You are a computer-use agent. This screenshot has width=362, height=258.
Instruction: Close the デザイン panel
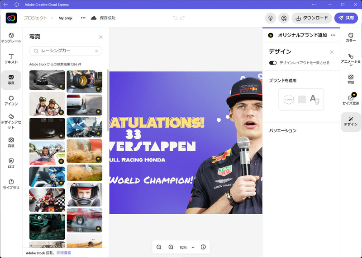332,52
